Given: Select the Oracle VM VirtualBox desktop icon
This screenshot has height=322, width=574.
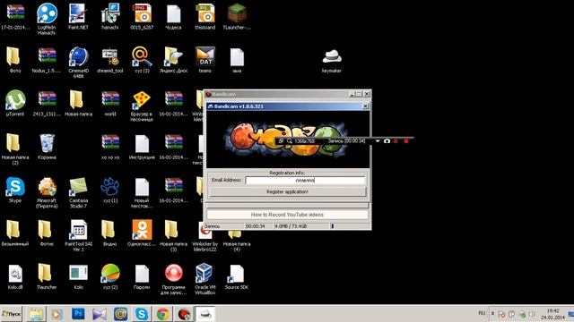Looking at the screenshot, I should click(205, 278).
